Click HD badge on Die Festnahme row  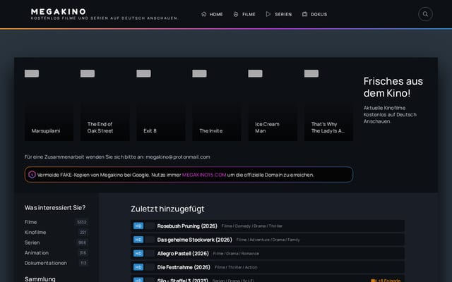138,267
